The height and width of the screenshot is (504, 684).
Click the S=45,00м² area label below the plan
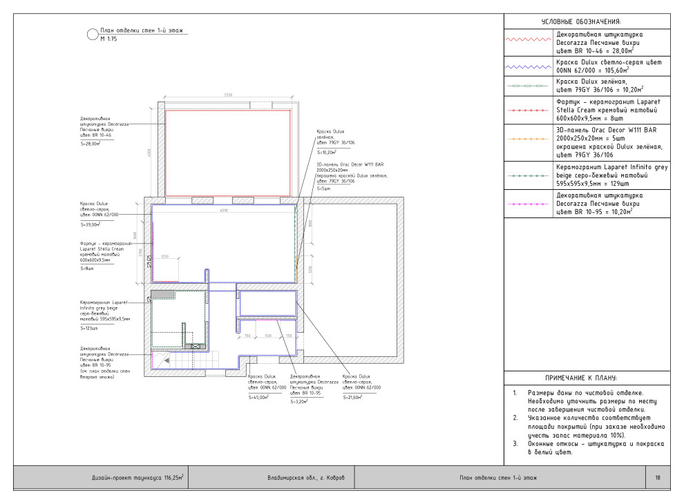point(258,397)
